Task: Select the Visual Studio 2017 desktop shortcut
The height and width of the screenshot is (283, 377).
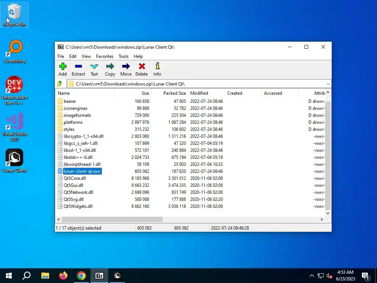Action: [14, 127]
